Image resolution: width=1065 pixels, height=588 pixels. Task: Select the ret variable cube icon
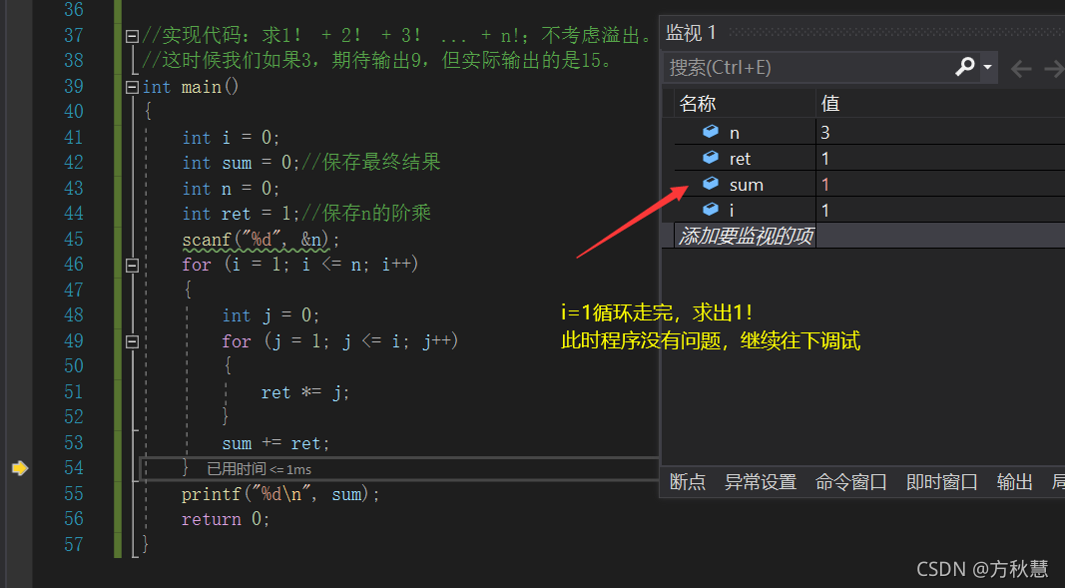click(x=711, y=158)
